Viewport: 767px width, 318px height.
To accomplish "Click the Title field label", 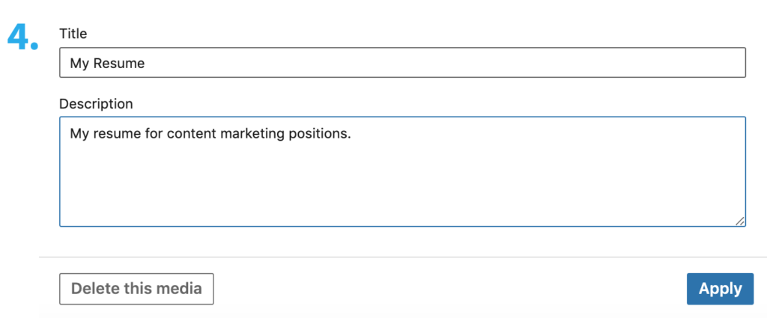I will [x=73, y=34].
